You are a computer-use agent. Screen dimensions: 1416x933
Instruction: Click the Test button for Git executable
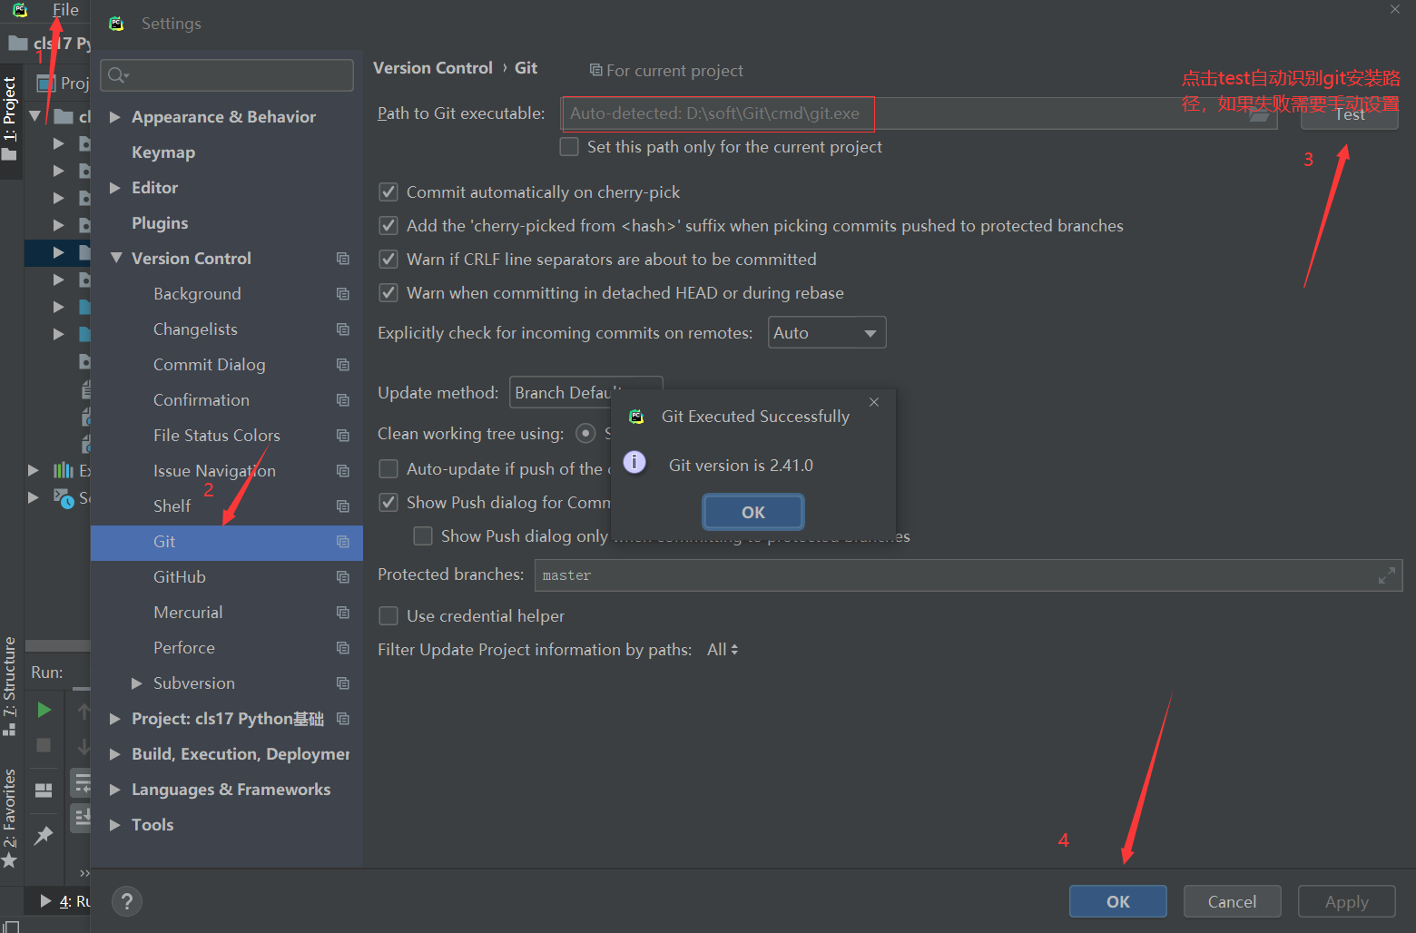(1349, 113)
